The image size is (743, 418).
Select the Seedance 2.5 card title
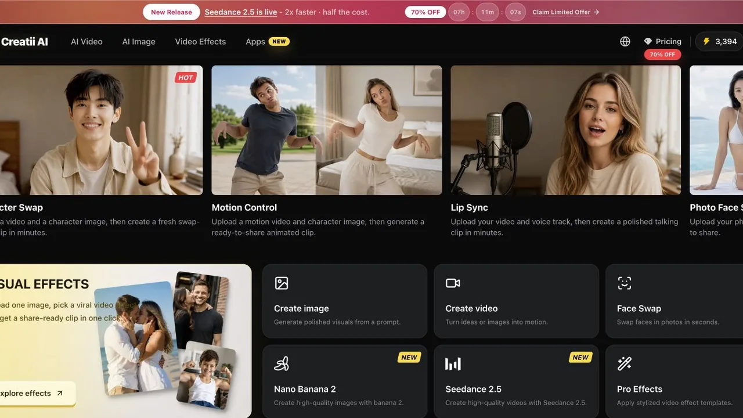pos(473,389)
